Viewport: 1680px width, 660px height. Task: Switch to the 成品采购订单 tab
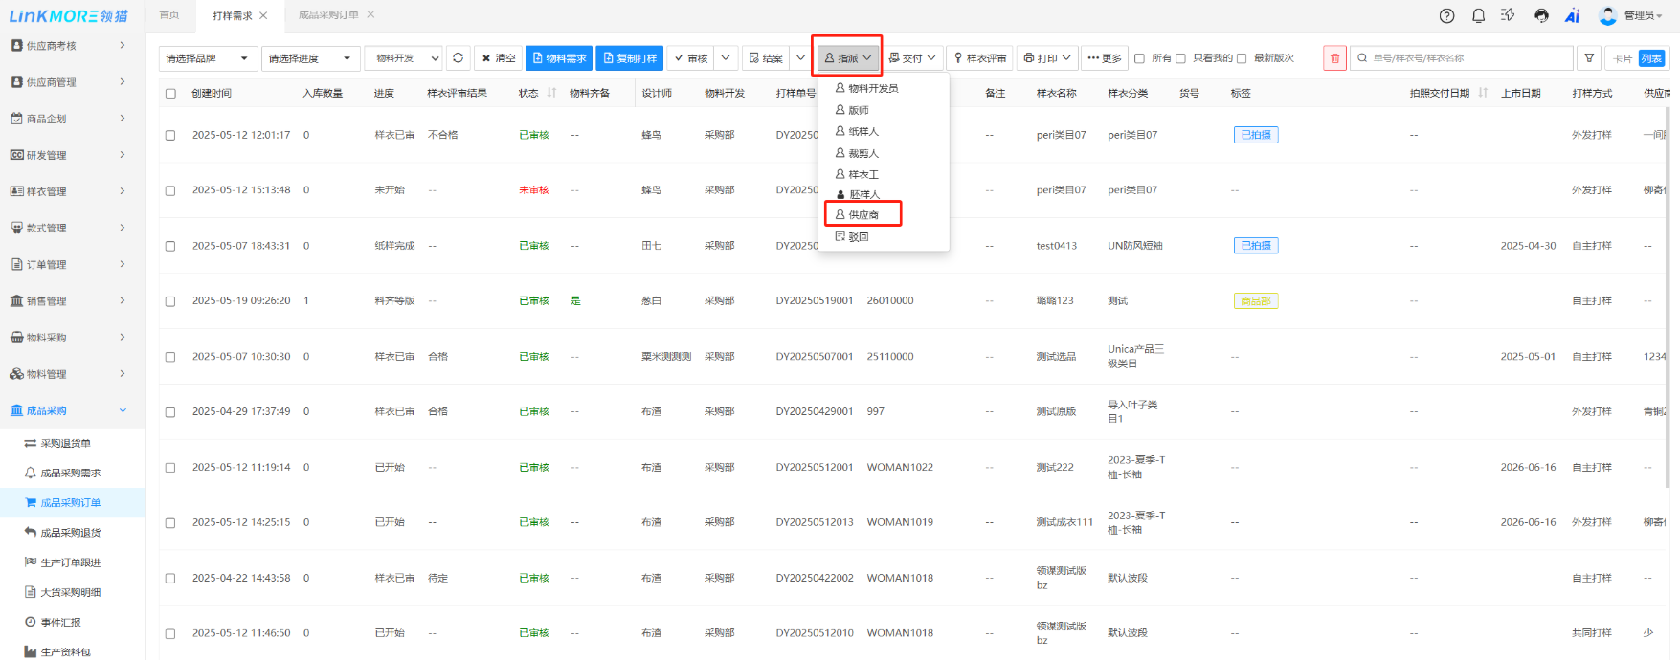(328, 15)
